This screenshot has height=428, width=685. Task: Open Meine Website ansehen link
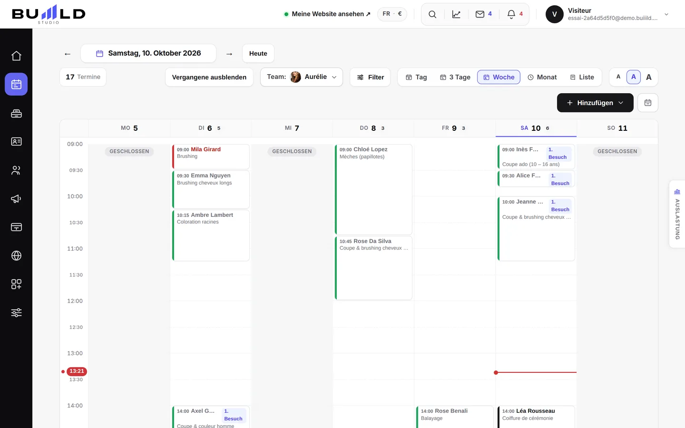tap(327, 14)
